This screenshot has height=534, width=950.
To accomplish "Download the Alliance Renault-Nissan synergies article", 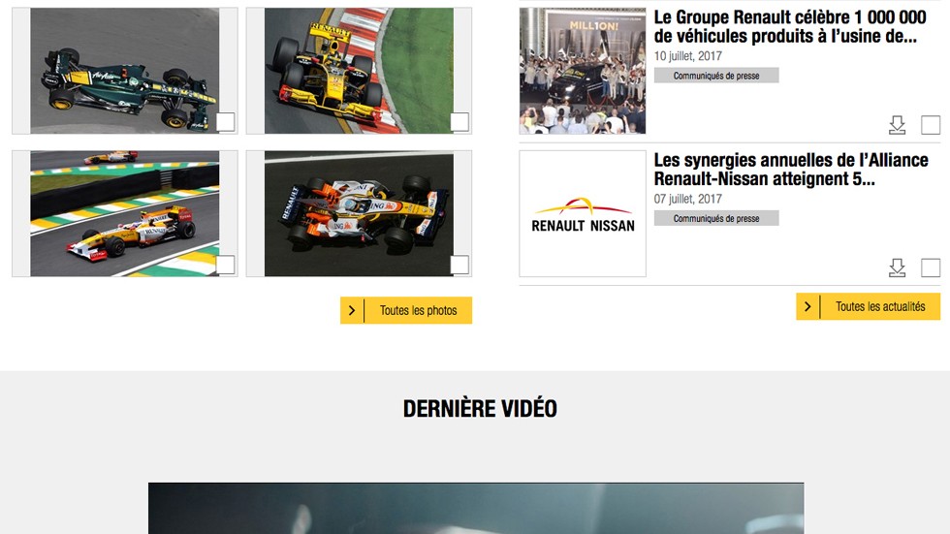I will click(897, 267).
